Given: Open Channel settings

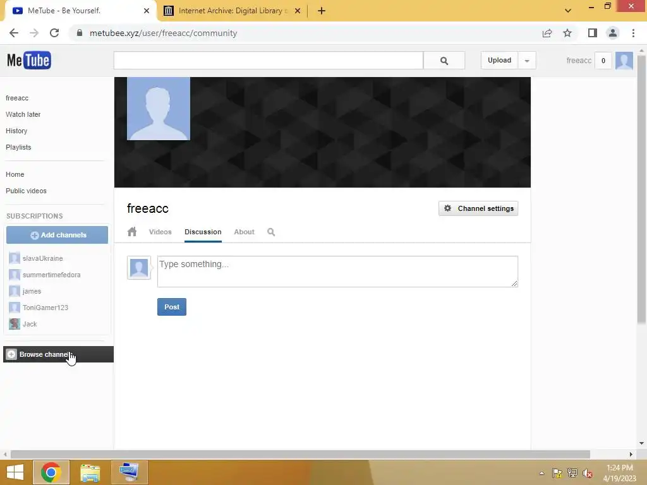Looking at the screenshot, I should tap(478, 208).
